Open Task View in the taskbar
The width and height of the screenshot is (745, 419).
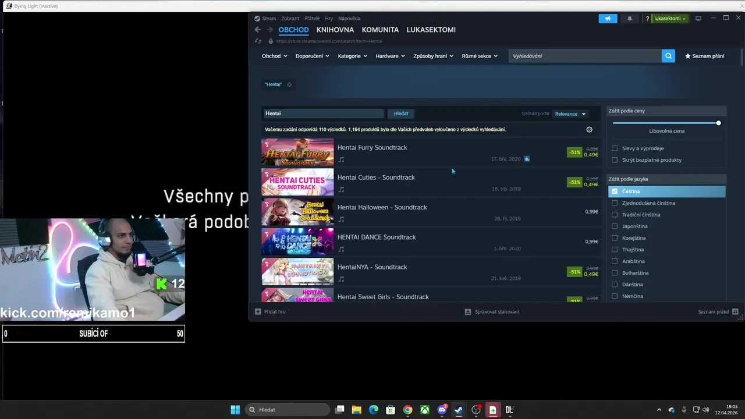340,410
